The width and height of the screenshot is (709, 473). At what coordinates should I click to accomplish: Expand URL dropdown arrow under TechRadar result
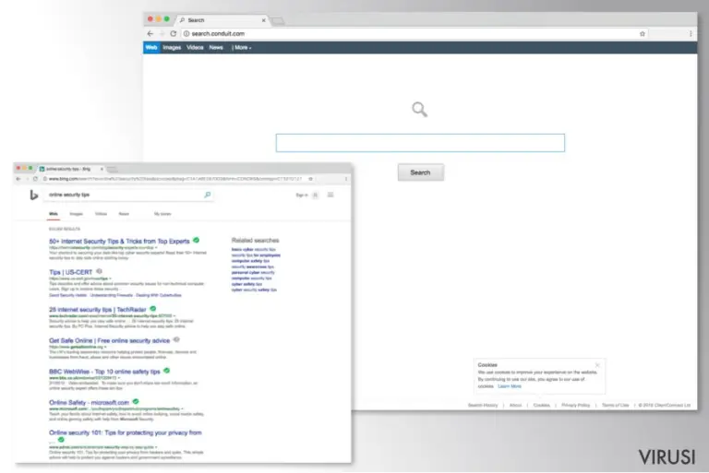click(174, 315)
